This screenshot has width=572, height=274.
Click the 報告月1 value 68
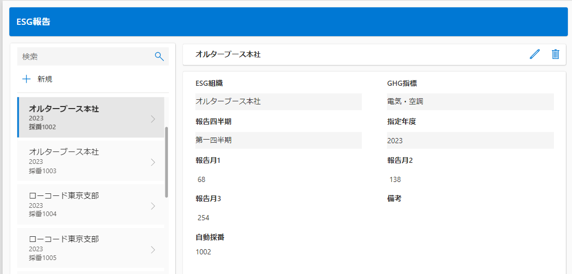(x=202, y=179)
